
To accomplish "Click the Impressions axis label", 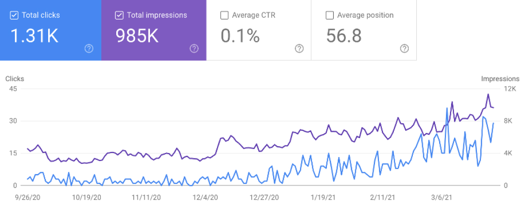I will pos(500,79).
